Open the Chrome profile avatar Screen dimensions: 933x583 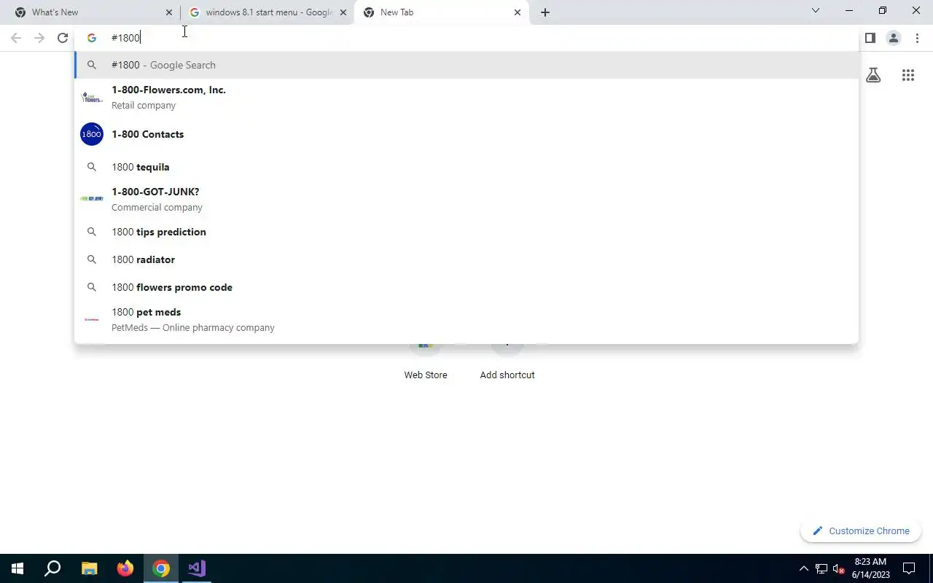(893, 38)
